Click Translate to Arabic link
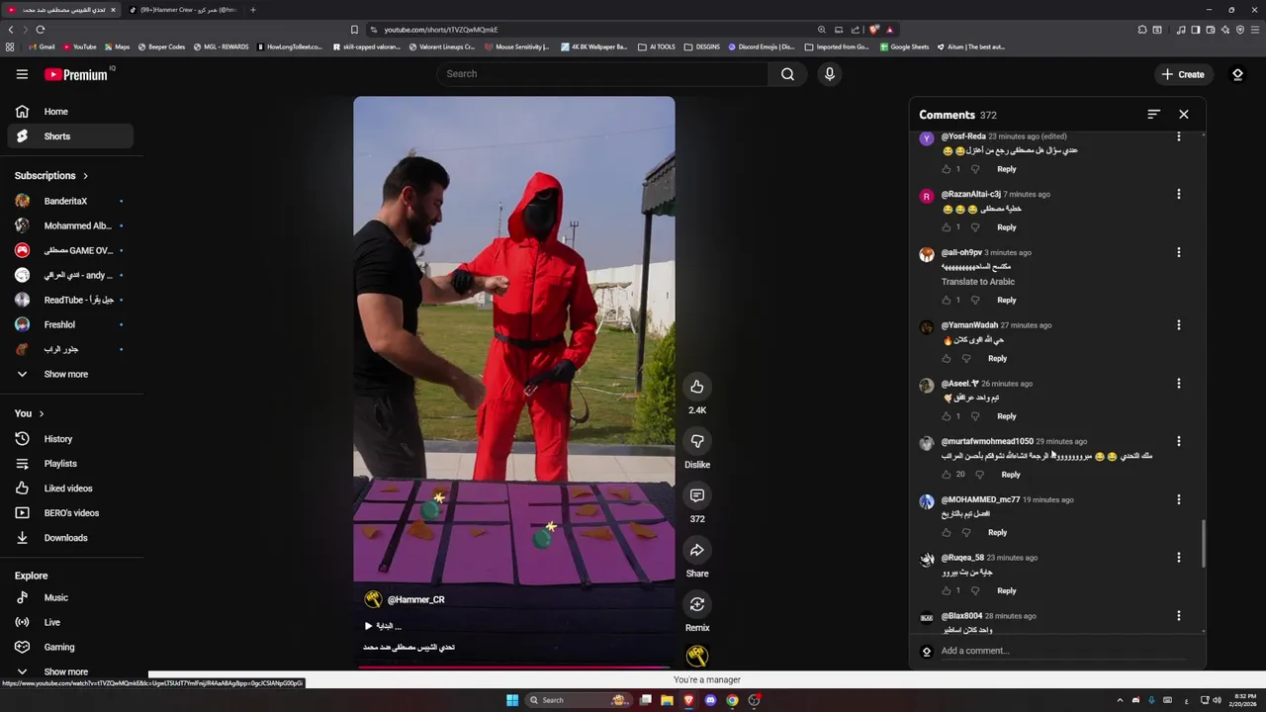Viewport: 1266px width, 712px height. [x=978, y=282]
